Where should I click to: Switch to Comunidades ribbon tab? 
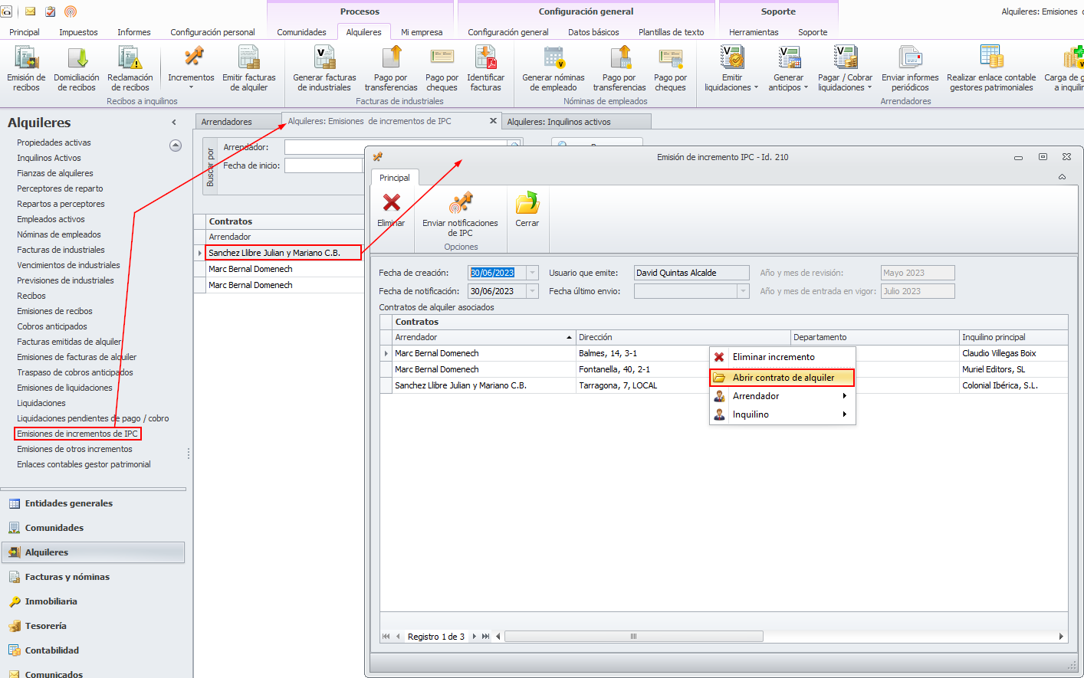(x=301, y=32)
